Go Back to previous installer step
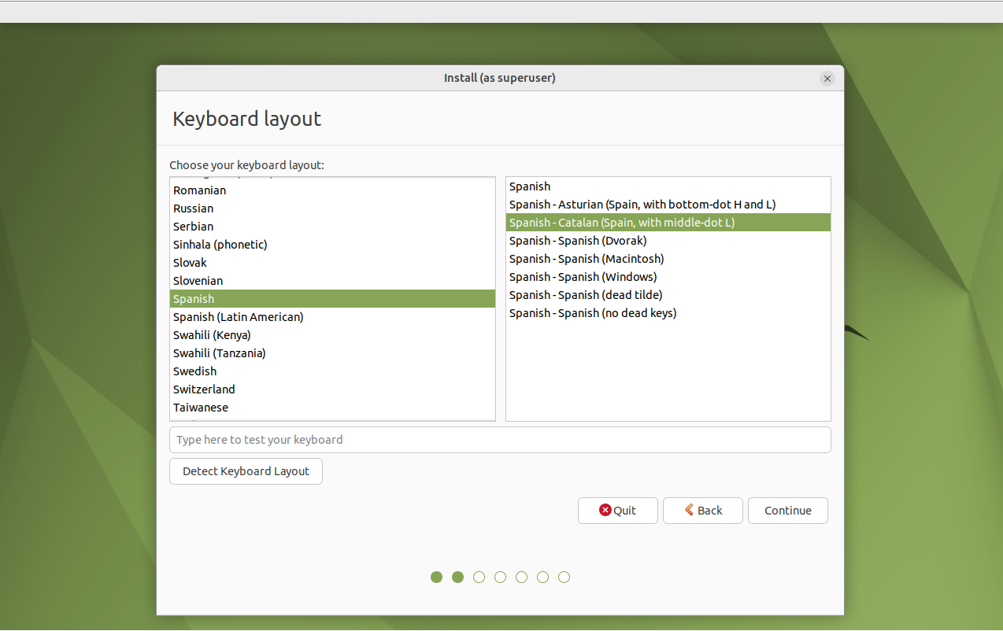This screenshot has height=631, width=1003. [x=702, y=511]
